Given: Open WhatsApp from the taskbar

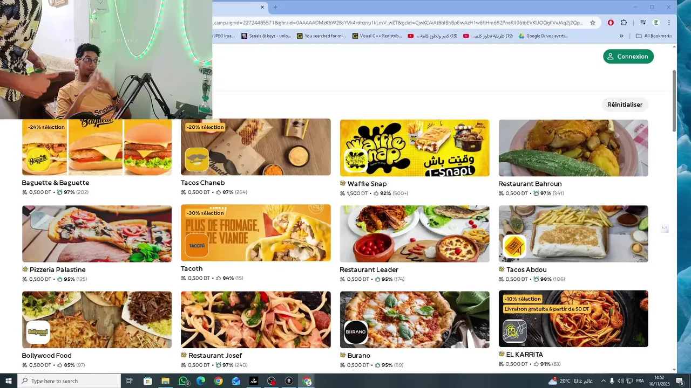Looking at the screenshot, I should pos(184,381).
